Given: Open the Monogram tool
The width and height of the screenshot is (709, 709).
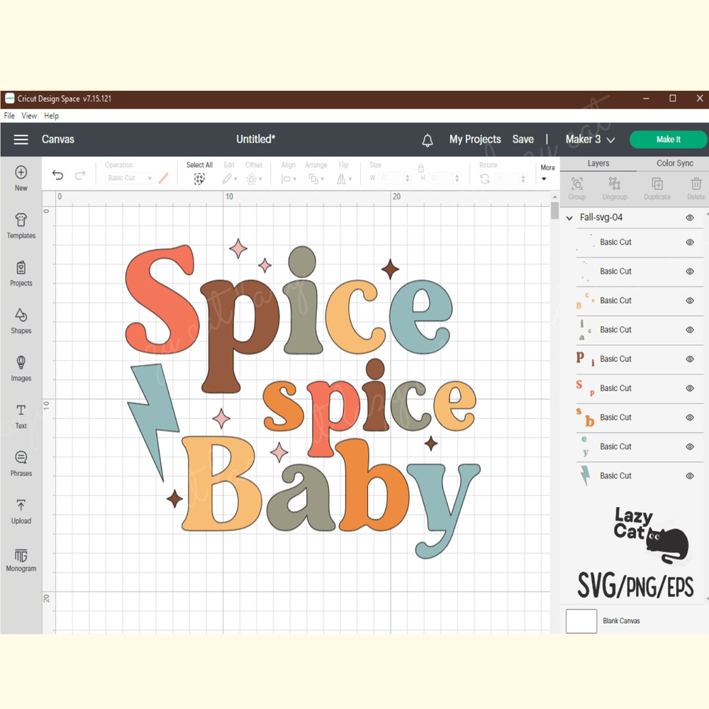Looking at the screenshot, I should [21, 559].
